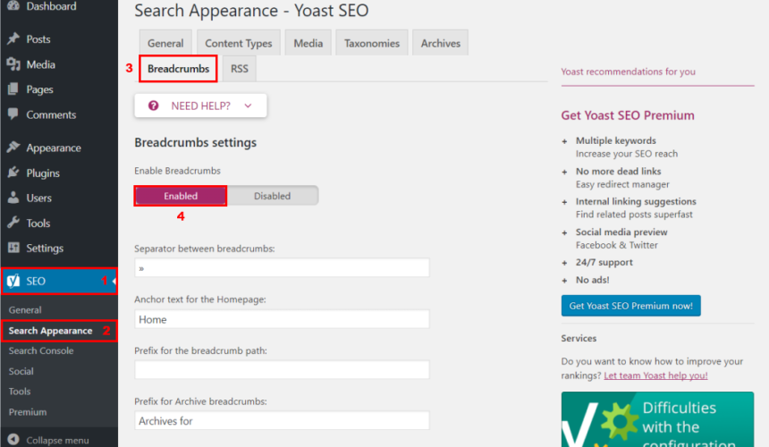Open the Content Types tab
The height and width of the screenshot is (447, 769).
point(239,43)
